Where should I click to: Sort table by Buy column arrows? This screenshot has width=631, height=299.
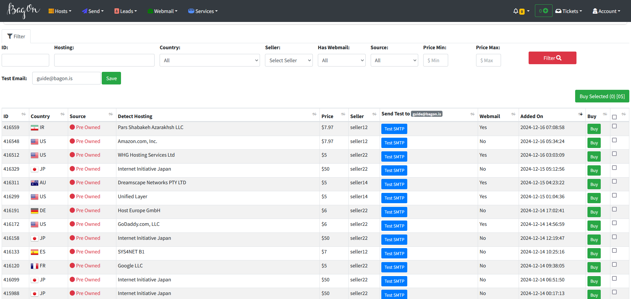pos(605,114)
